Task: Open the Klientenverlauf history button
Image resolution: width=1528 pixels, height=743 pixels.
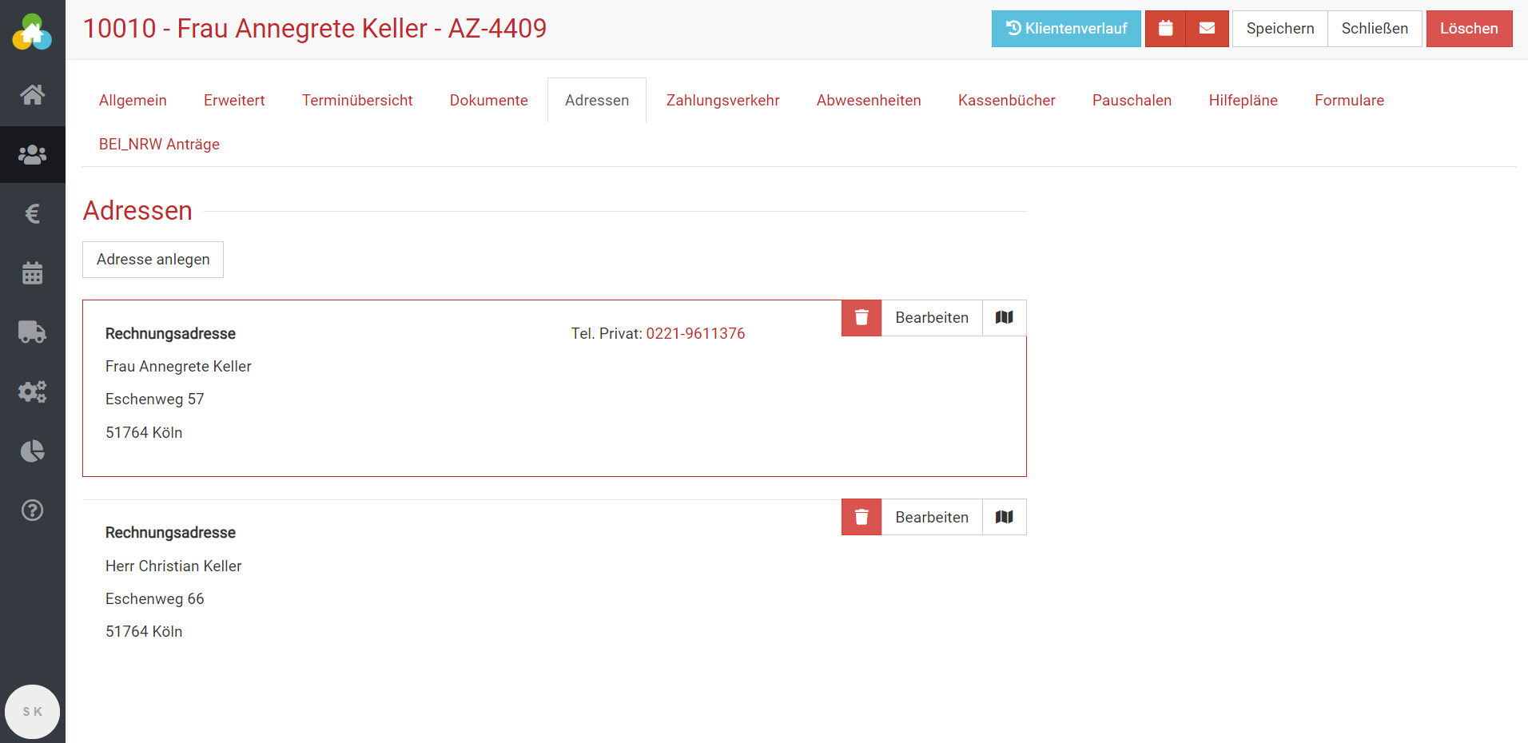Action: 1065,29
